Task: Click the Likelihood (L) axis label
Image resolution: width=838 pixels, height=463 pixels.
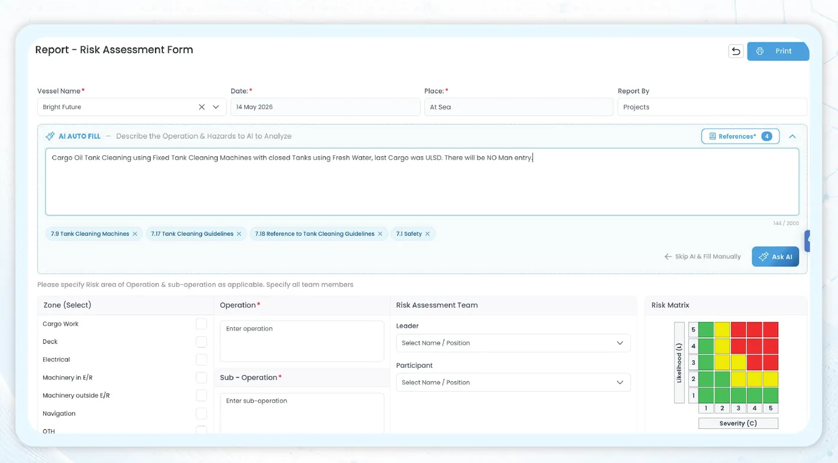Action: pos(679,363)
